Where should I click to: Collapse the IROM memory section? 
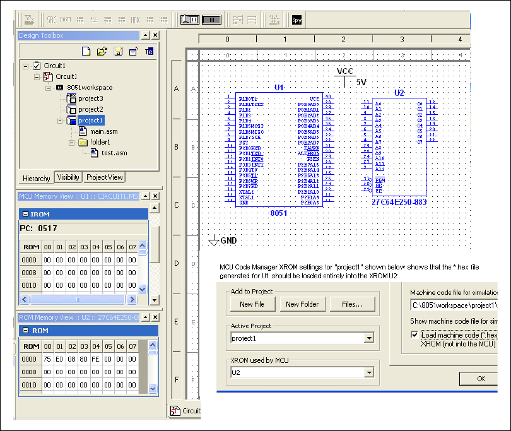pyautogui.click(x=26, y=215)
